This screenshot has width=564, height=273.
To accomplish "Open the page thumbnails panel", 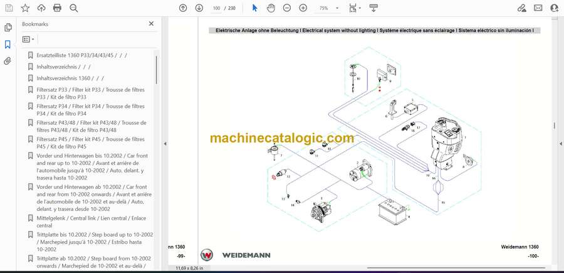I will (8, 28).
